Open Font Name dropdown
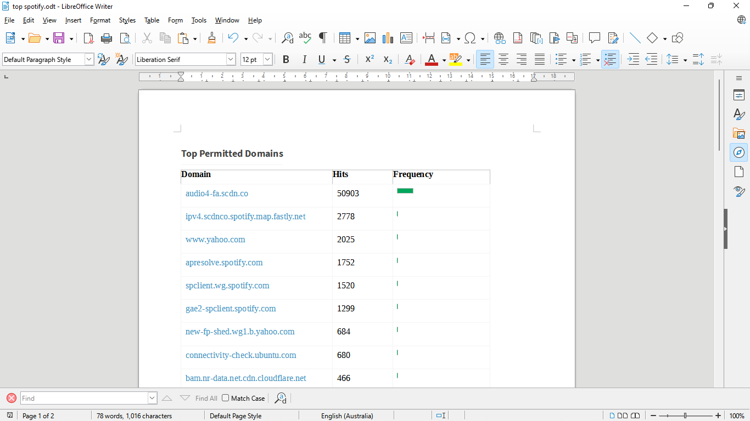The height and width of the screenshot is (421, 750). click(231, 59)
